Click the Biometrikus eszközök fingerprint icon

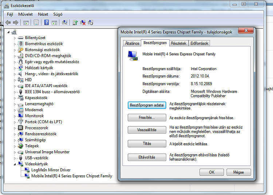20,44
